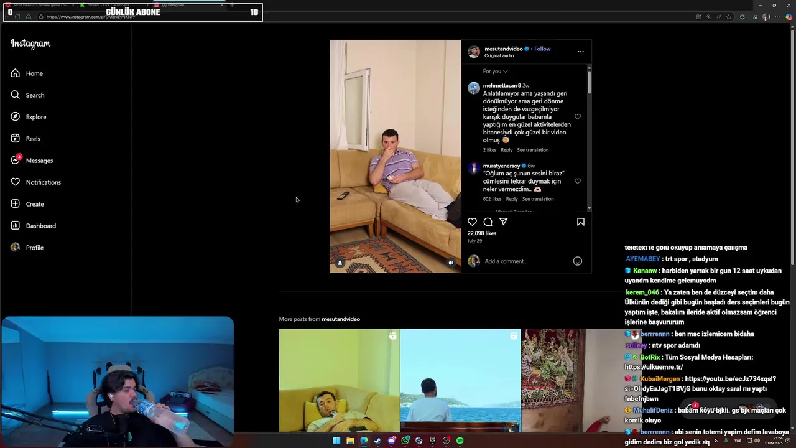See translation of mehmettacarr8's comment
The width and height of the screenshot is (796, 448).
(532, 150)
